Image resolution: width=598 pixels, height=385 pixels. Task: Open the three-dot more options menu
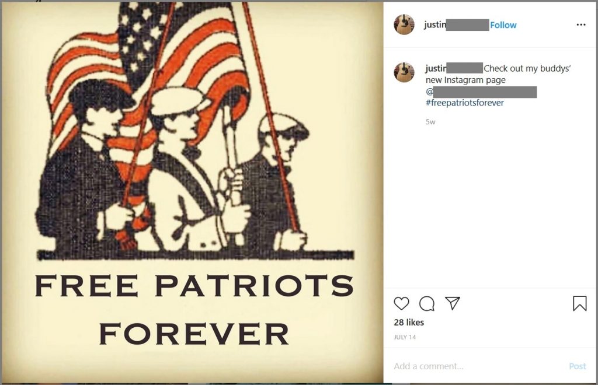pos(581,24)
